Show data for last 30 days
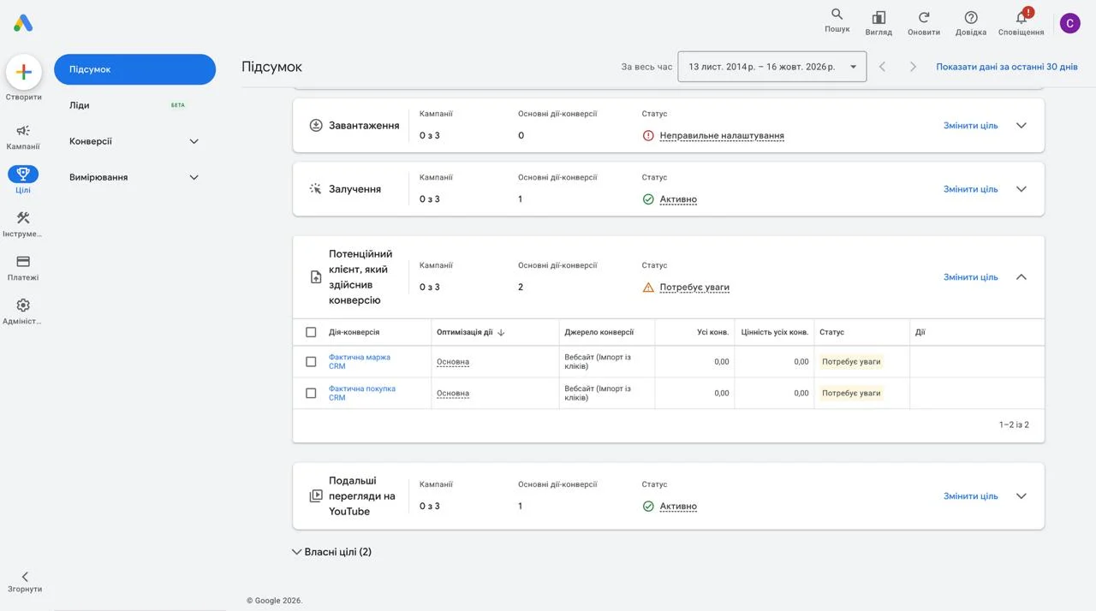Viewport: 1096px width, 611px height. pyautogui.click(x=1007, y=67)
